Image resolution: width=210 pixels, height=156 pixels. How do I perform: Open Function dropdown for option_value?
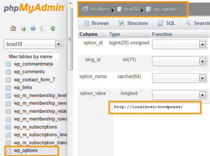(x=180, y=95)
